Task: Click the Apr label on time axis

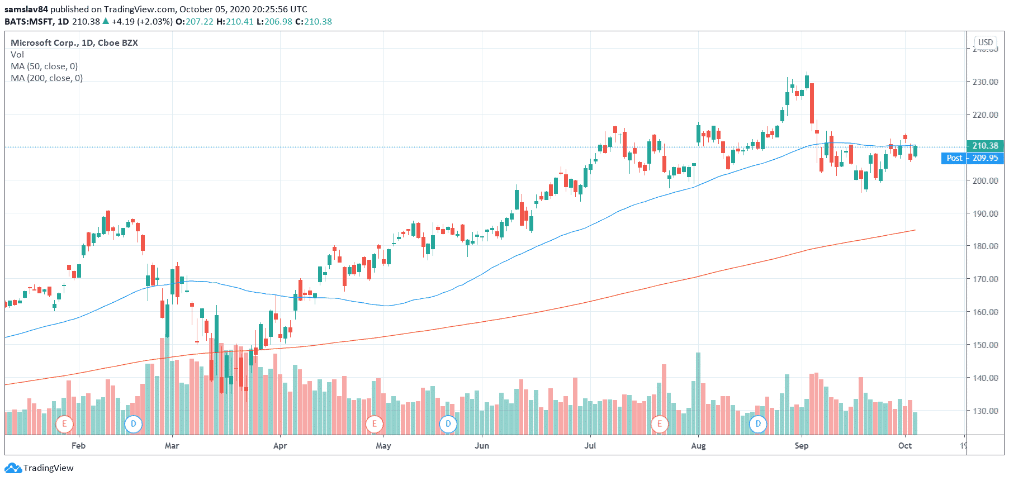Action: (280, 446)
